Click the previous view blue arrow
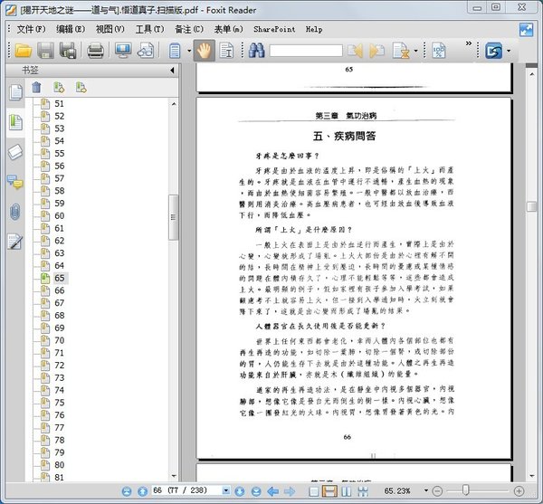The image size is (543, 504). (273, 491)
